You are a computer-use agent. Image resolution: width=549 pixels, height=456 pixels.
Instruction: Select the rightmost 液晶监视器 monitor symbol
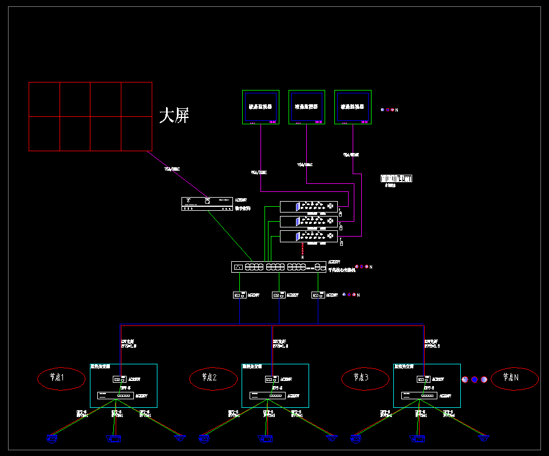click(353, 107)
